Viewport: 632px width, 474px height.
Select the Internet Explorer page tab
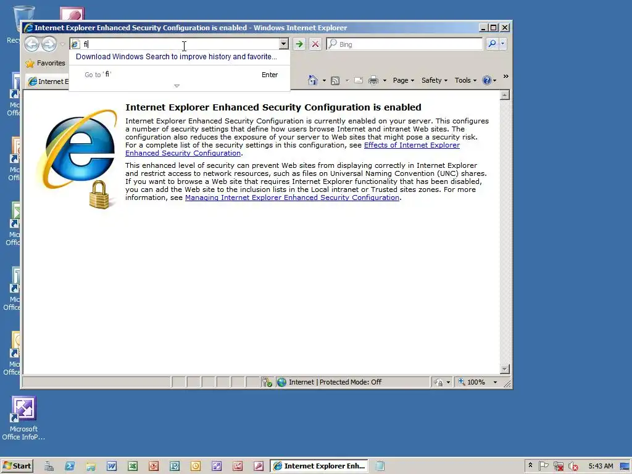coord(48,81)
